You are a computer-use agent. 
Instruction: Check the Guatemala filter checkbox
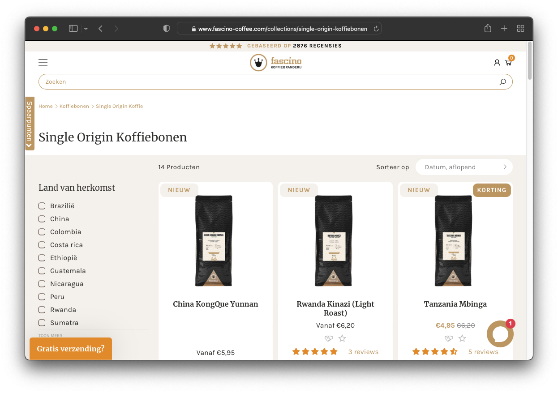click(42, 271)
